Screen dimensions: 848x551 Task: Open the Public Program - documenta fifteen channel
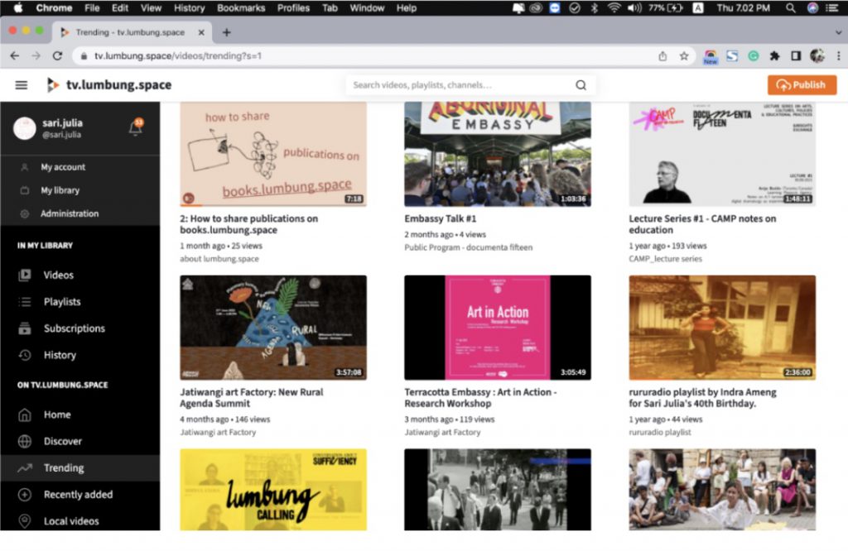[469, 247]
